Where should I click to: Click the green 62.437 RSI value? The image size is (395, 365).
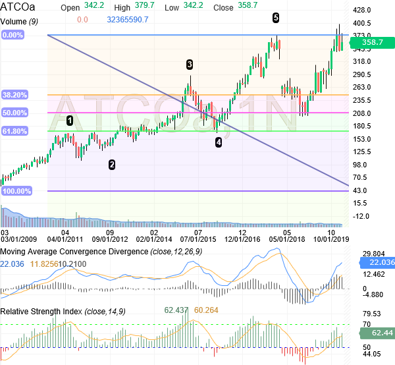[176, 310]
